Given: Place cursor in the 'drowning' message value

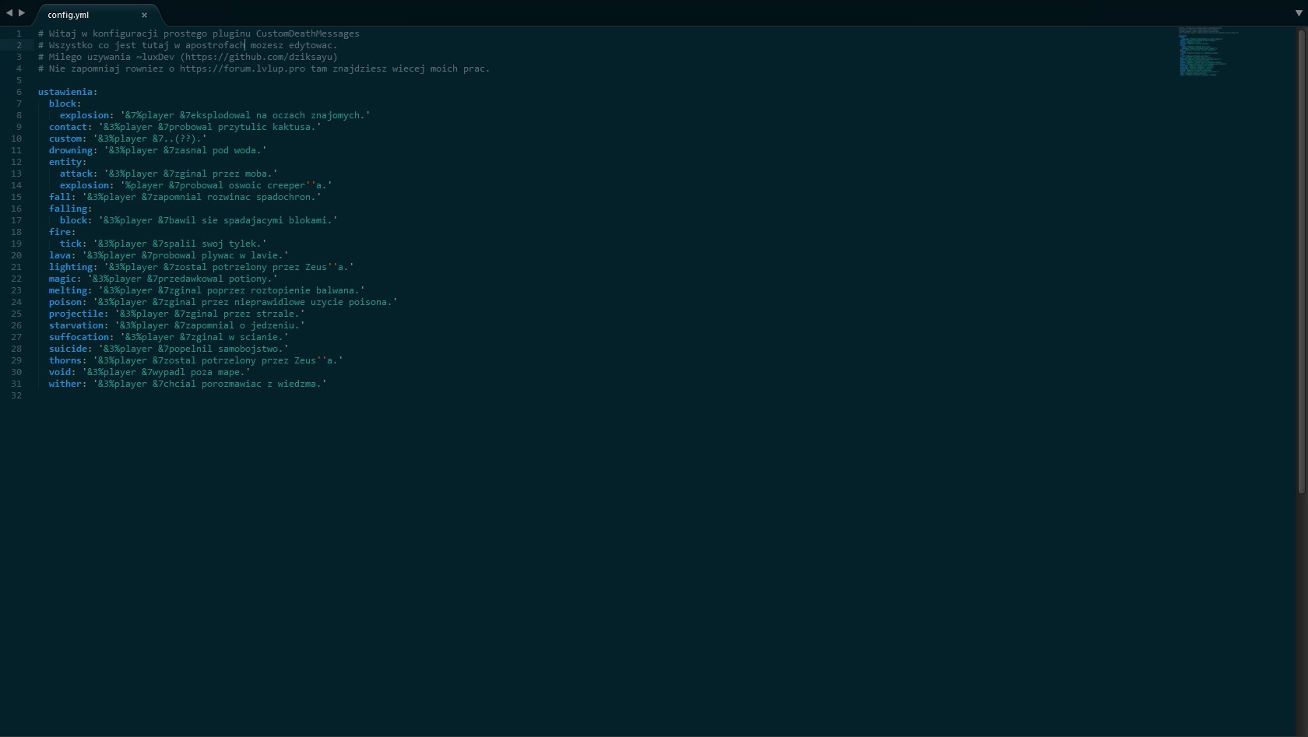Looking at the screenshot, I should pos(185,150).
